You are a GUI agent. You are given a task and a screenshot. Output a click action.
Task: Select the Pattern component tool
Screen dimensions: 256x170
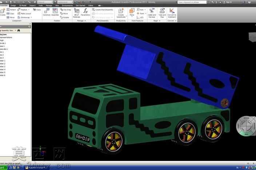coord(11,10)
